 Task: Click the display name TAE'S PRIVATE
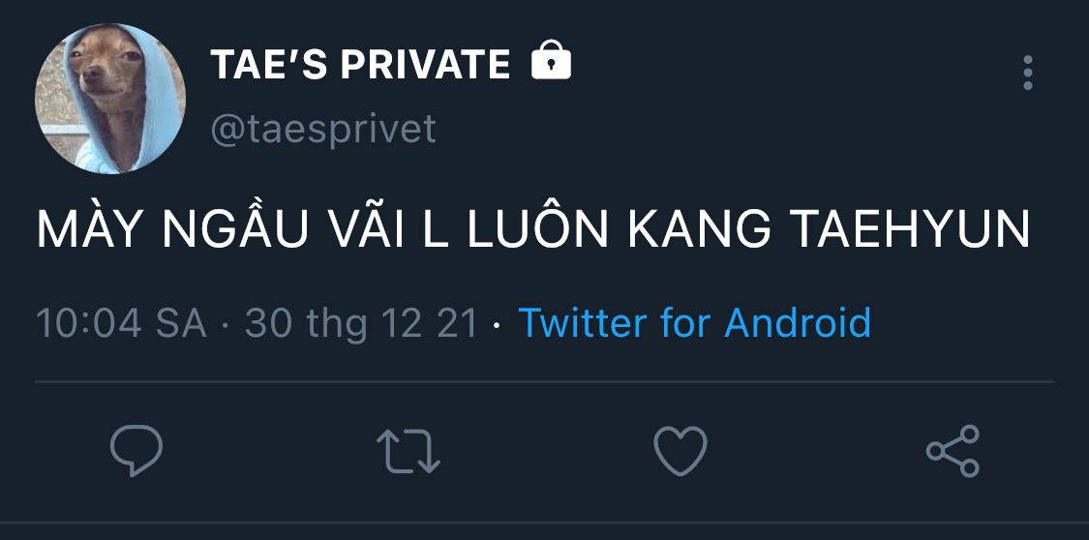click(360, 65)
